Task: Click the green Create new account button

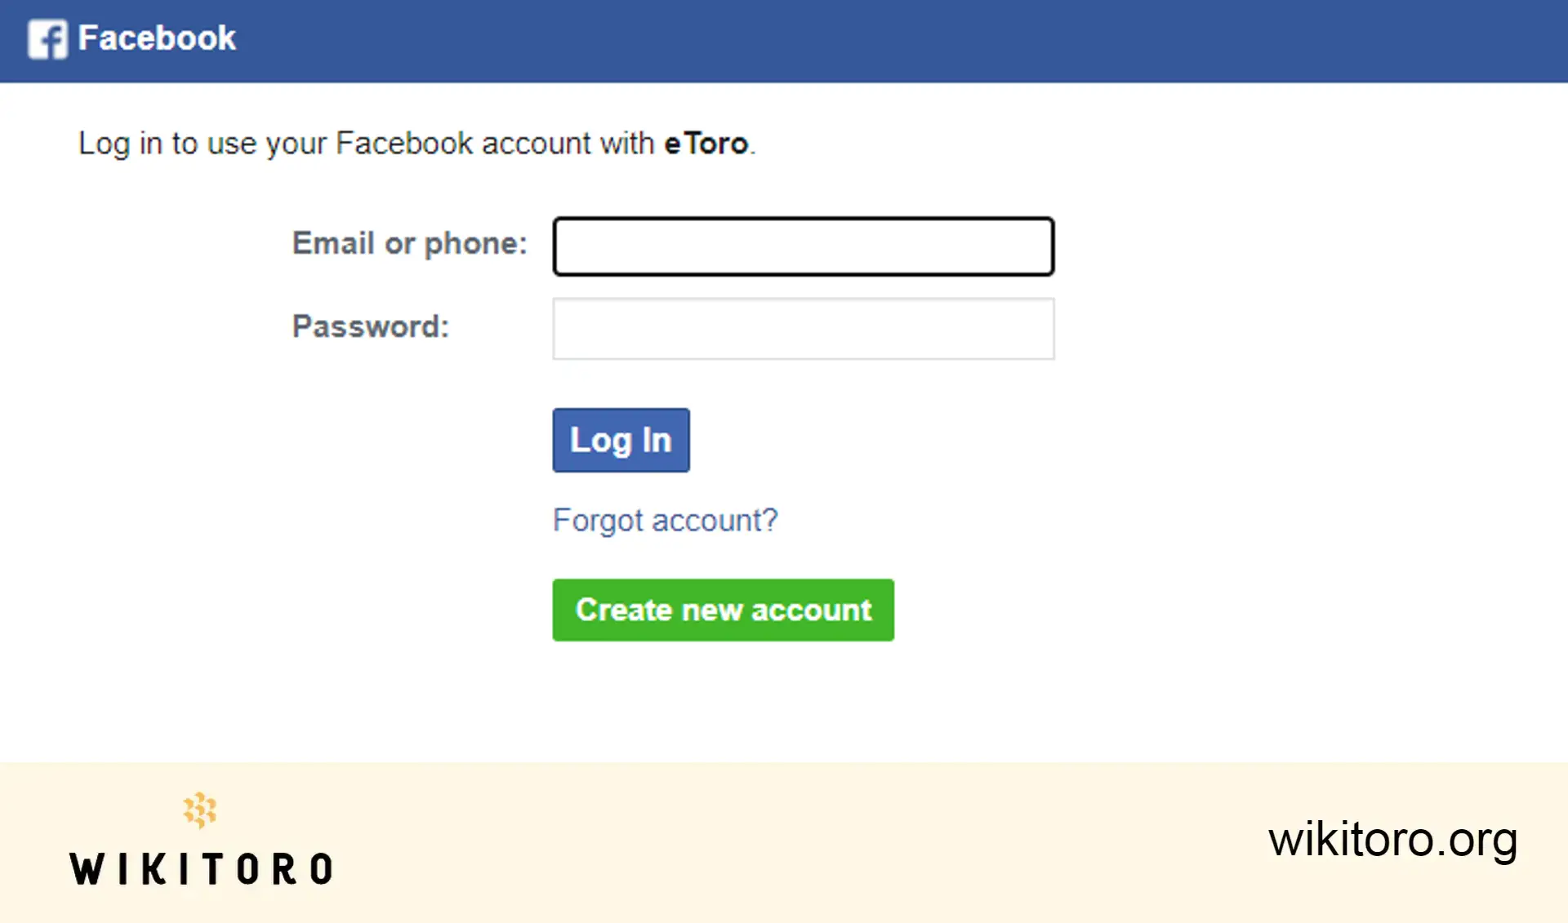Action: coord(723,610)
